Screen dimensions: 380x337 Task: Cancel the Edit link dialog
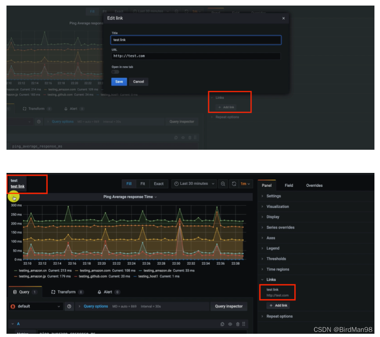[139, 82]
